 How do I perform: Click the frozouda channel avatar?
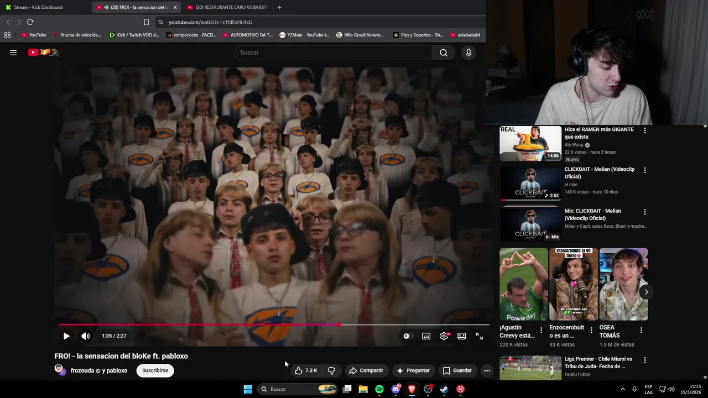point(60,369)
